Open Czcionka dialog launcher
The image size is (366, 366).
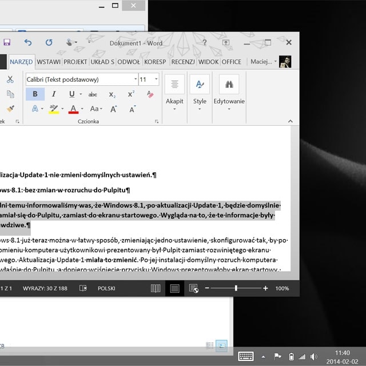tap(157, 121)
